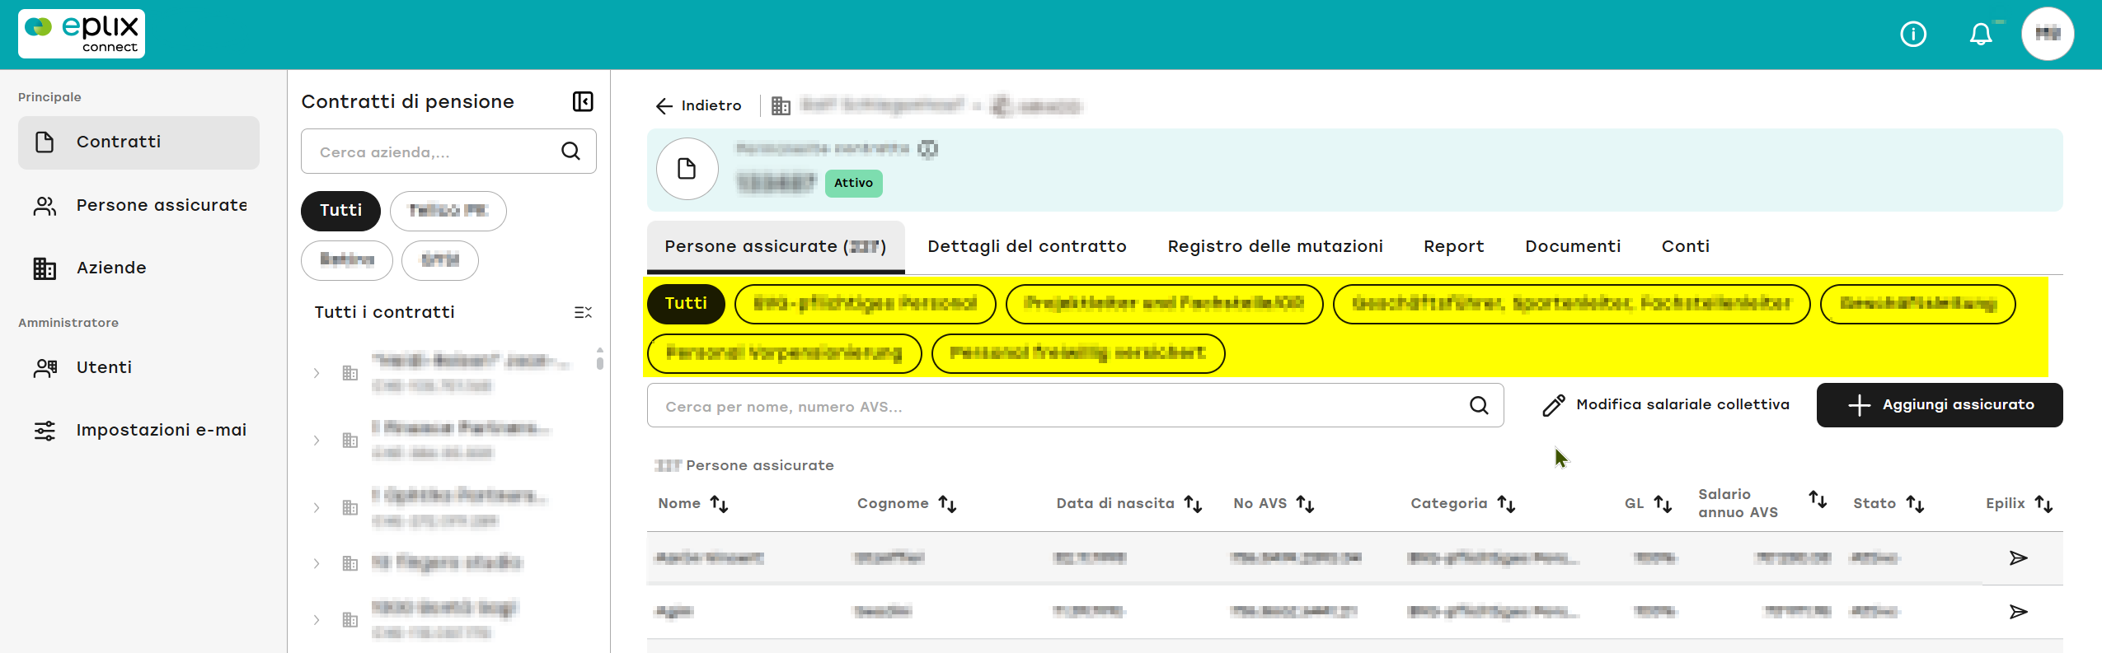
Task: Sort table by Categoria arrows
Action: click(1507, 504)
